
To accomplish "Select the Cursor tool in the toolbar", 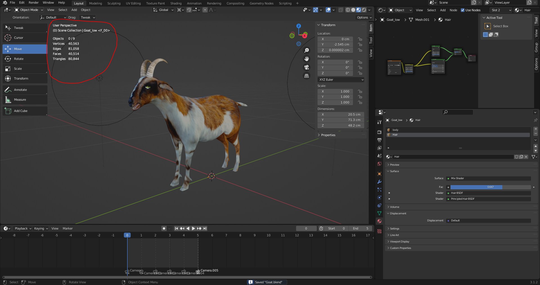I will point(25,38).
